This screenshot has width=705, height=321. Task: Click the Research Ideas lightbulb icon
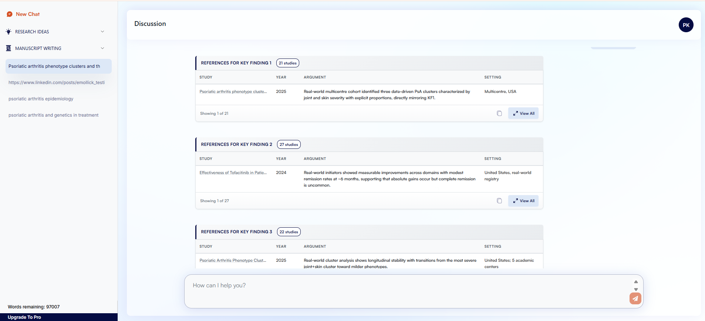pos(9,31)
